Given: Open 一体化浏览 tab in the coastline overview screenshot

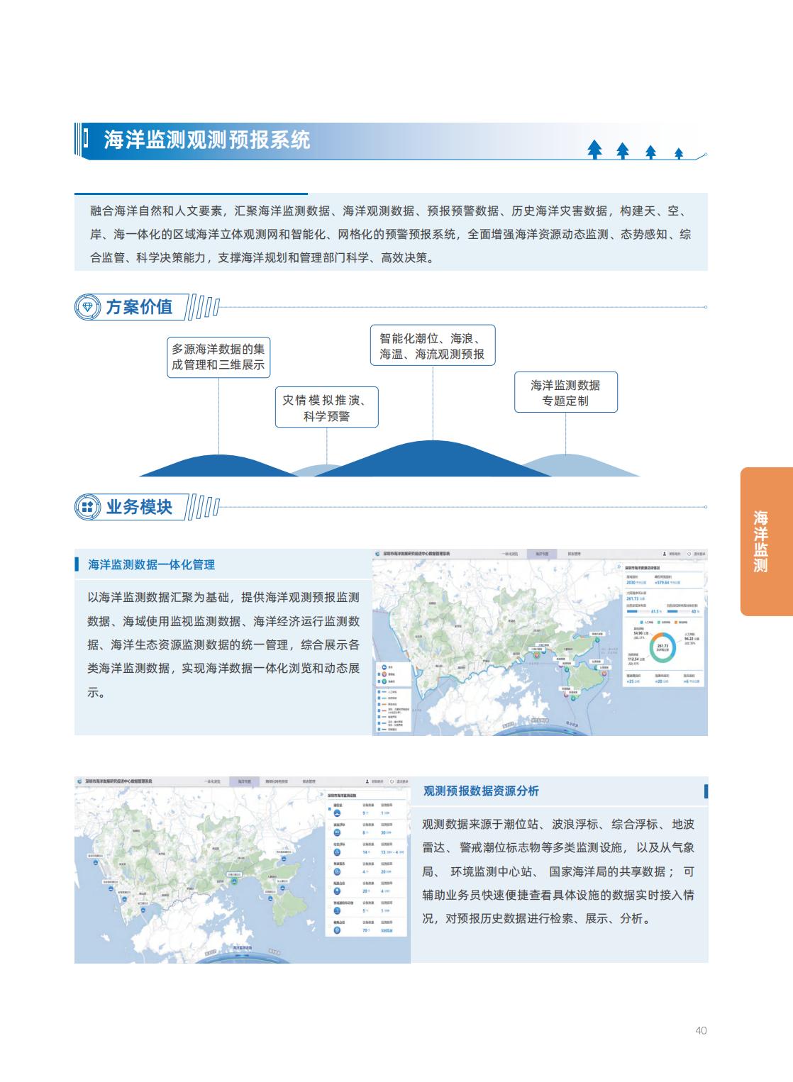Looking at the screenshot, I should [511, 554].
